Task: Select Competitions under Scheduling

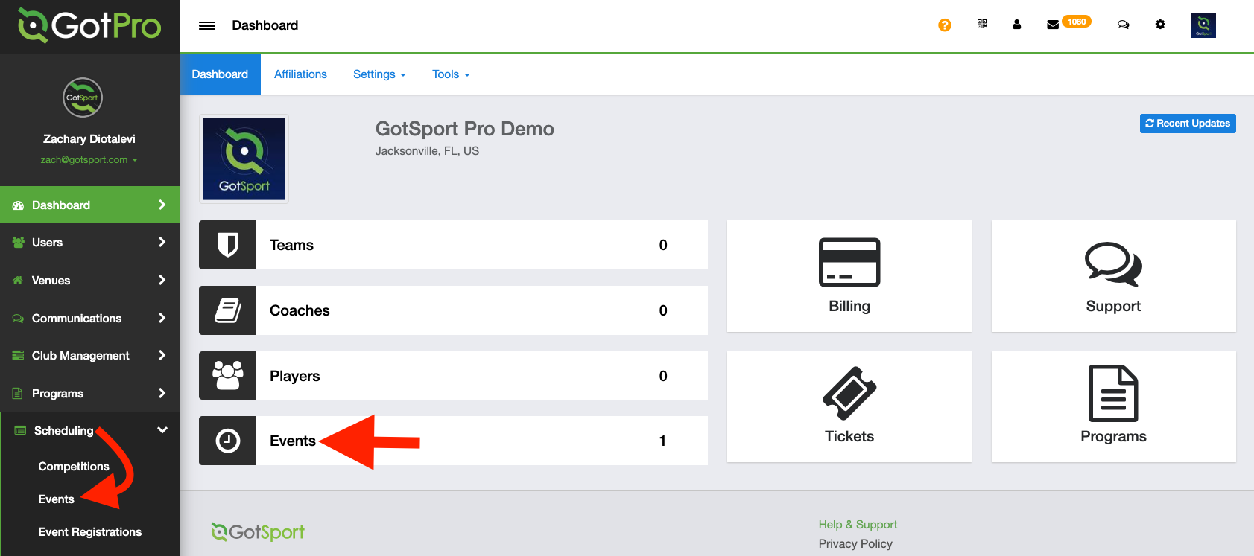Action: click(74, 467)
